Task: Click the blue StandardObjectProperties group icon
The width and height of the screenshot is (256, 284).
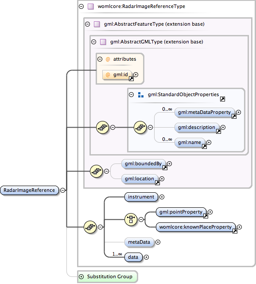Action: click(141, 95)
